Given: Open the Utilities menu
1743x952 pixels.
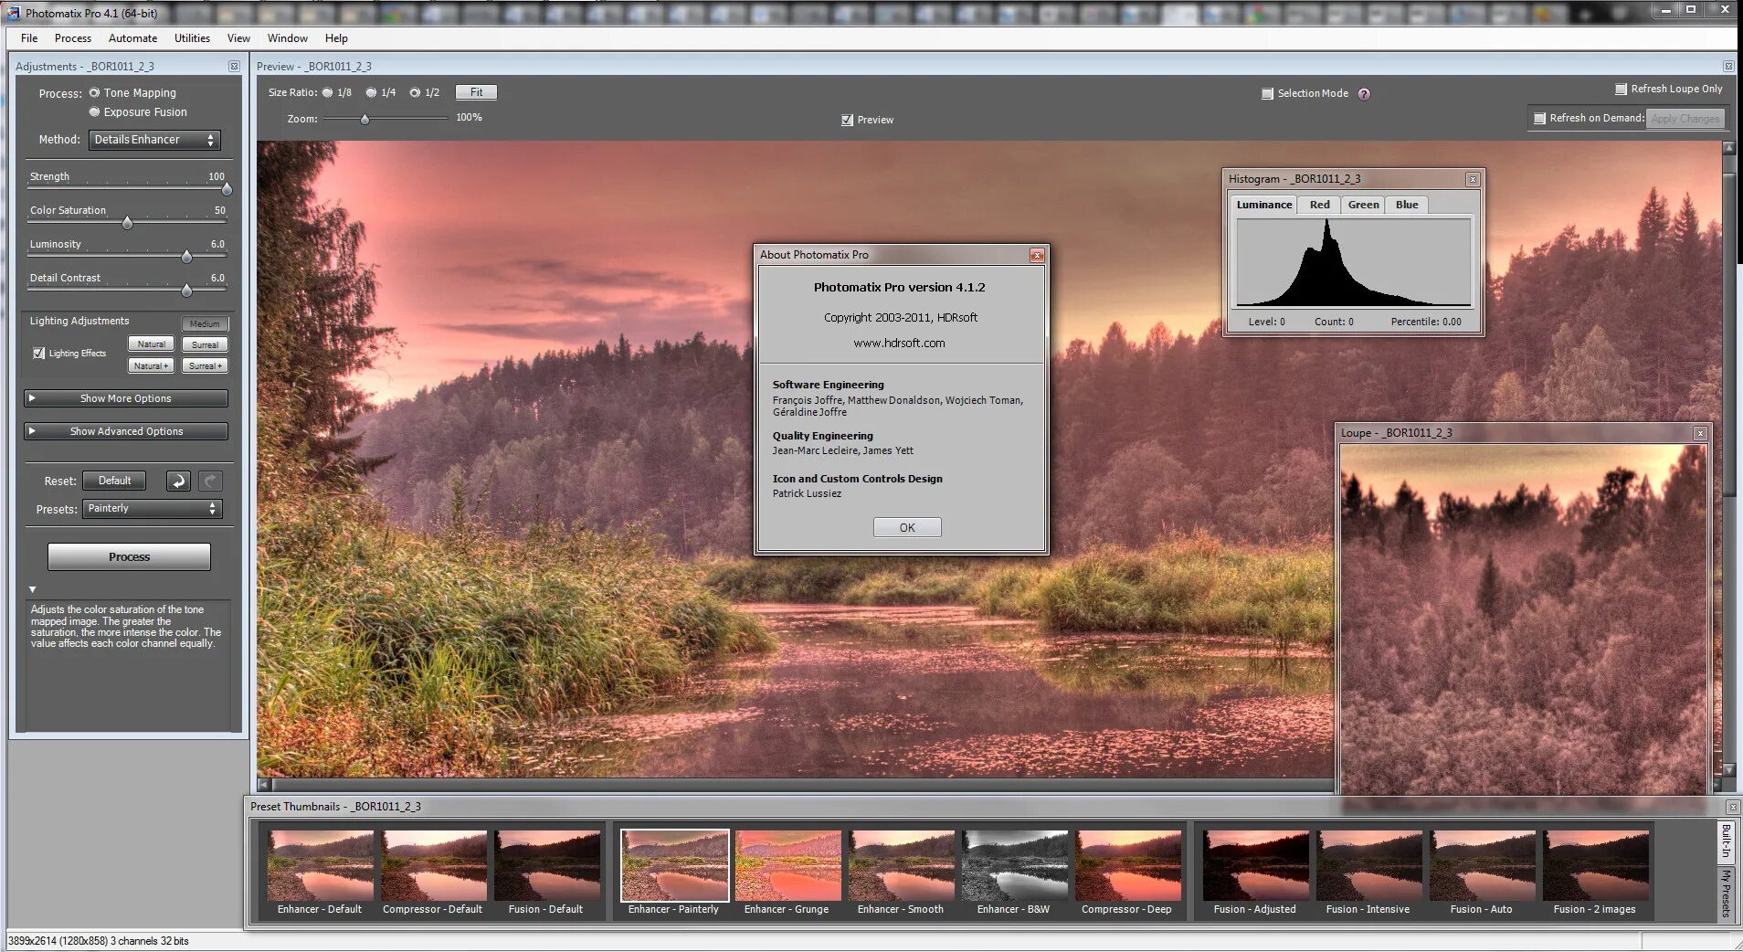Looking at the screenshot, I should [192, 38].
